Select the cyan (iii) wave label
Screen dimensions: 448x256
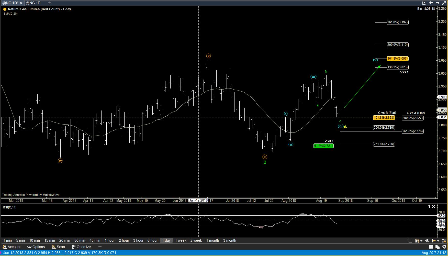313,76
